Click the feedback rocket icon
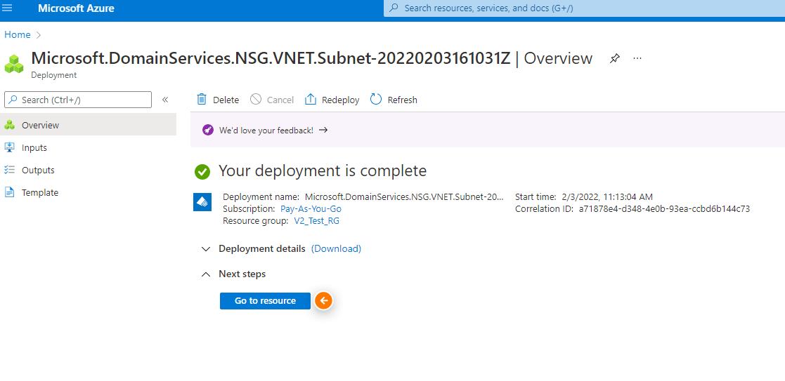Screen dimensions: 785x381 pyautogui.click(x=208, y=130)
